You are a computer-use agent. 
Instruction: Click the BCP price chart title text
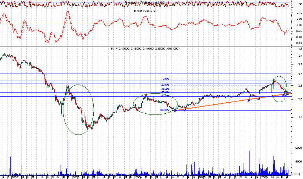pyautogui.click(x=145, y=49)
